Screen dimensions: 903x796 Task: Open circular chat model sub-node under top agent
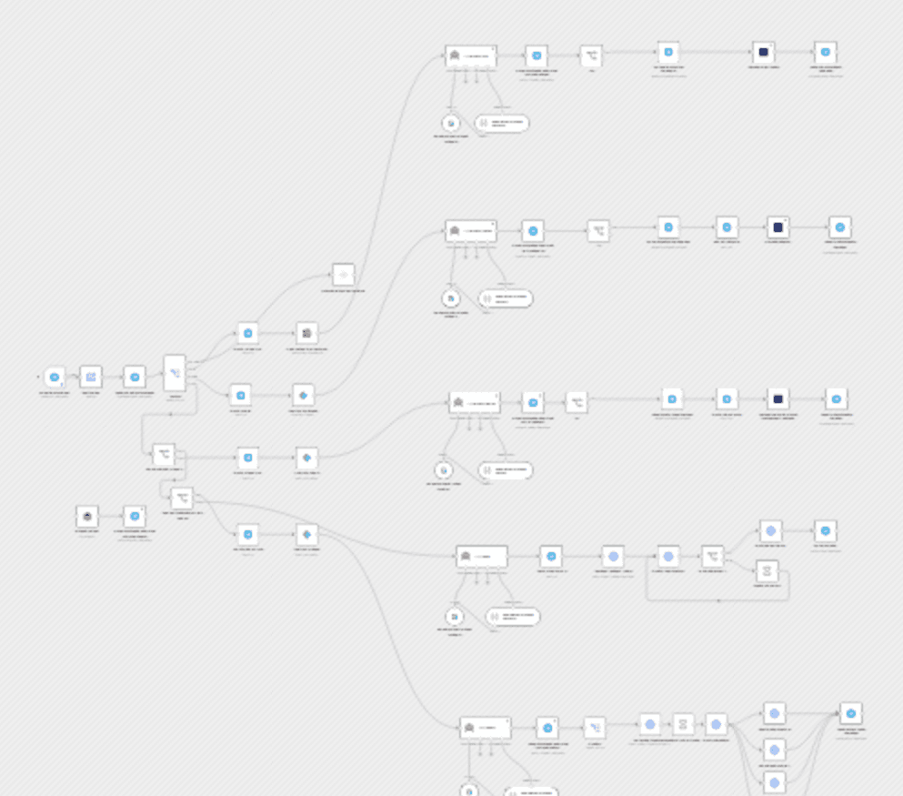451,123
